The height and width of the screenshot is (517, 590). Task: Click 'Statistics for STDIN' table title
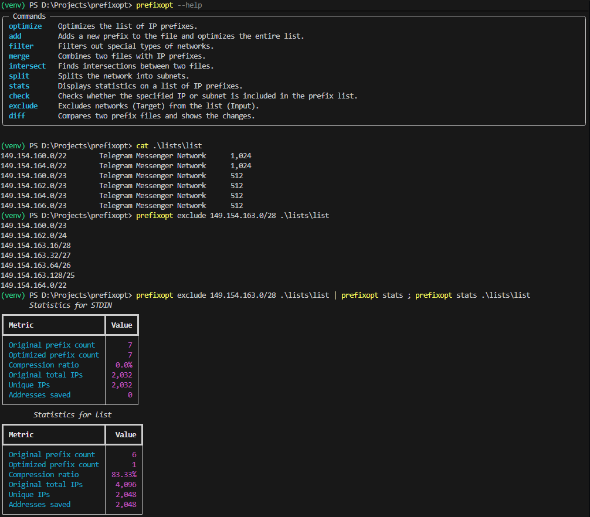tap(71, 305)
